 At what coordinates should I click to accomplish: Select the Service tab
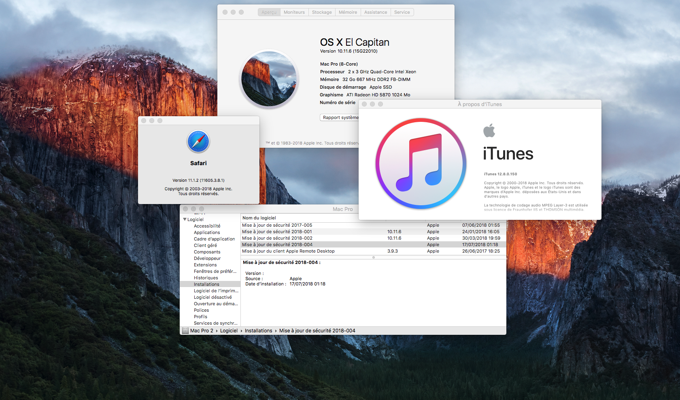(402, 12)
